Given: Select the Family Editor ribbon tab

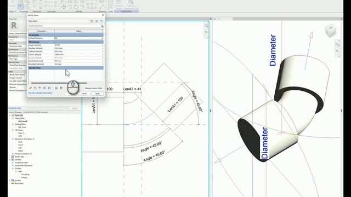Looking at the screenshot, I should [x=126, y=11].
